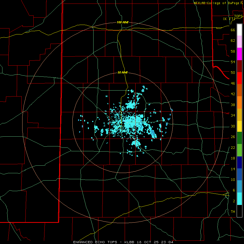244x244 pixels.
Task: Click the '50' legend value
Action: (233, 73)
